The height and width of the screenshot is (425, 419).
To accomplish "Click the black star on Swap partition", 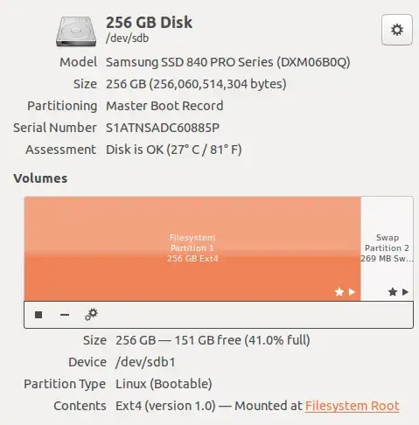I will (393, 292).
